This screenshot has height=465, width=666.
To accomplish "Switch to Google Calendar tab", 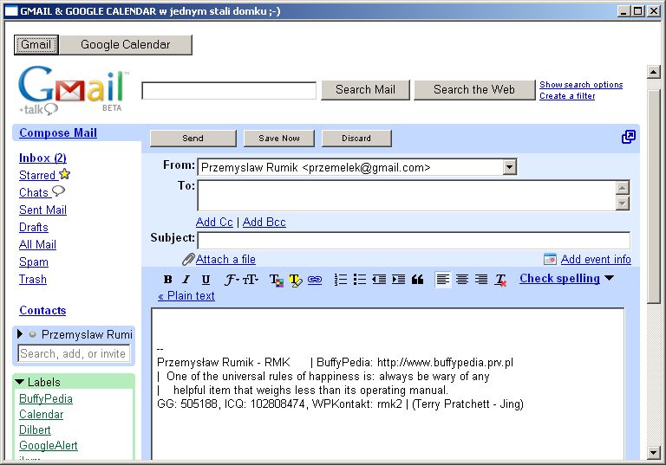I will click(x=125, y=44).
